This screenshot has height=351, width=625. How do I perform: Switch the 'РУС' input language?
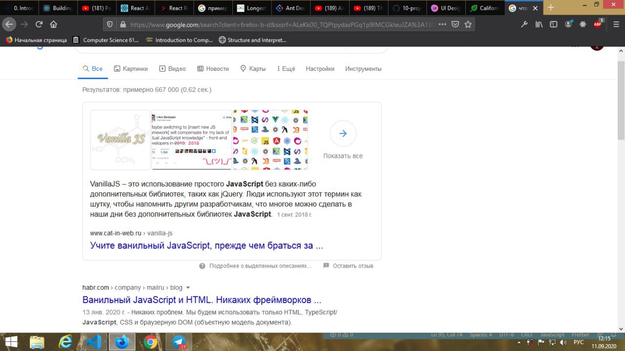point(579,342)
